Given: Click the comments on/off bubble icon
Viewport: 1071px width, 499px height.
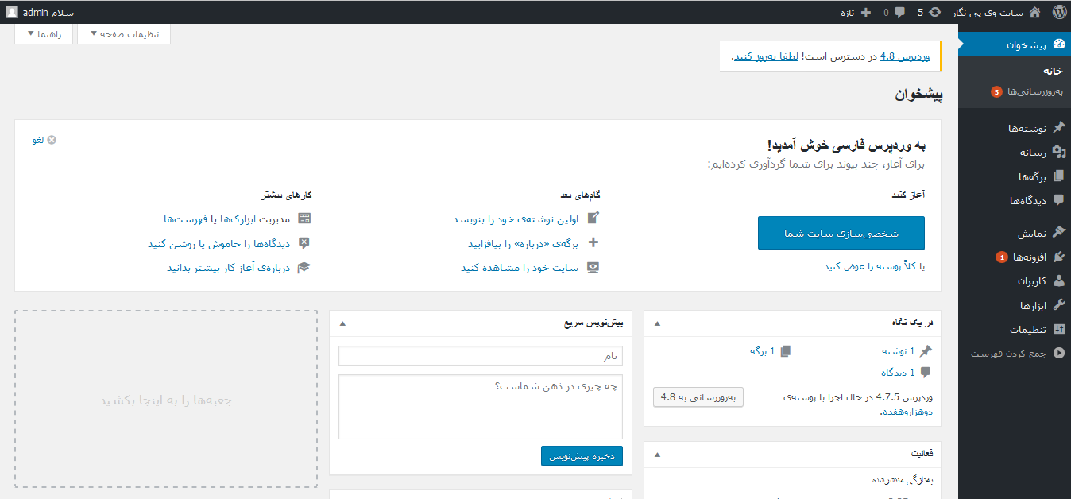Looking at the screenshot, I should click(304, 243).
